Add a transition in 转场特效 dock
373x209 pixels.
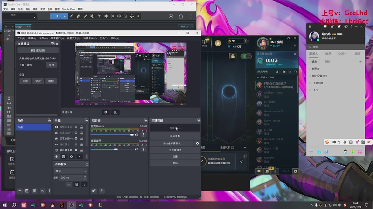pyautogui.click(x=69, y=184)
